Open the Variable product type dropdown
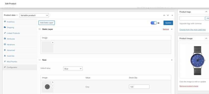This screenshot has height=94, width=209. click(34, 15)
